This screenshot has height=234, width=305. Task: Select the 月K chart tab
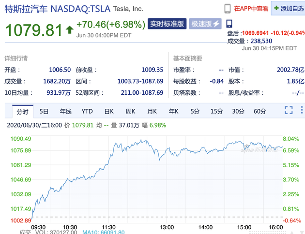click(x=152, y=112)
